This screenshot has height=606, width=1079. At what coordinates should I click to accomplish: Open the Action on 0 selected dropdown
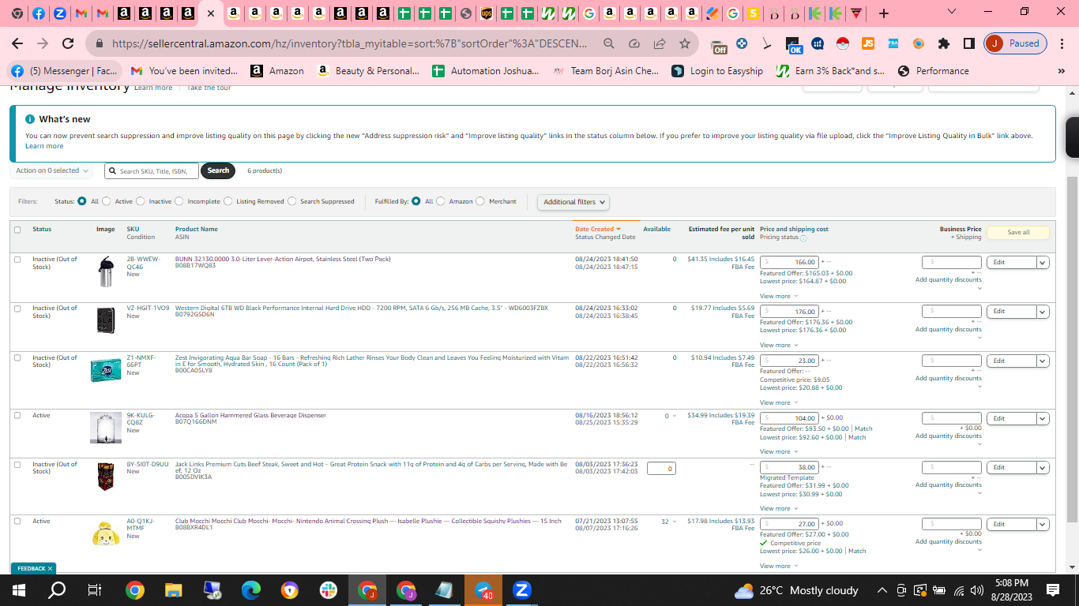[x=51, y=170]
